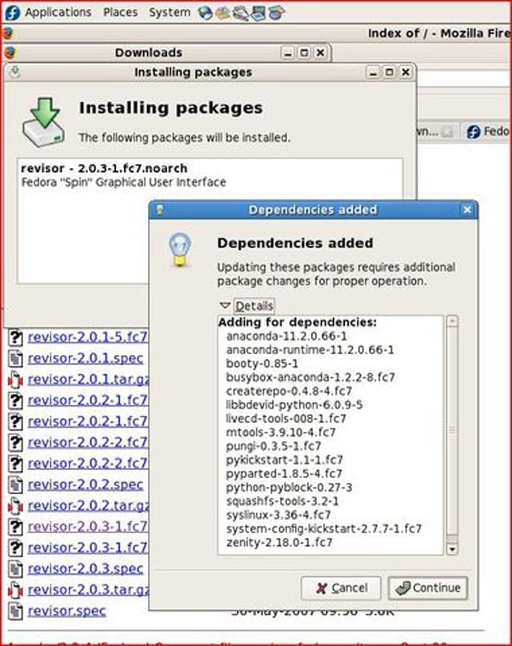Select squashfs-tools-3.2-1 entry

(282, 501)
